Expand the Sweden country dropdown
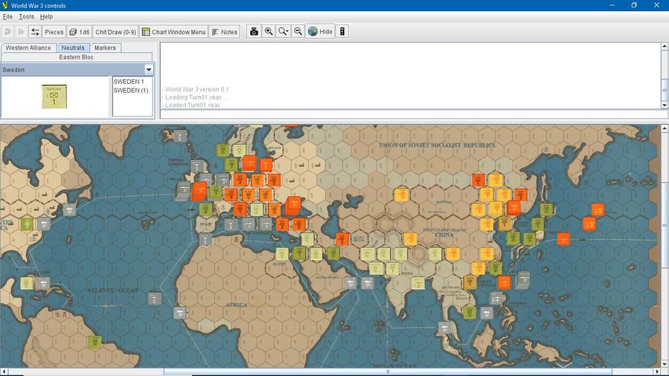Screen dimensions: 669x376 click(x=149, y=70)
